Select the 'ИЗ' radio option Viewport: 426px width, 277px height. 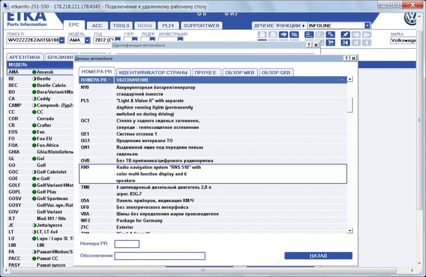pos(227,14)
